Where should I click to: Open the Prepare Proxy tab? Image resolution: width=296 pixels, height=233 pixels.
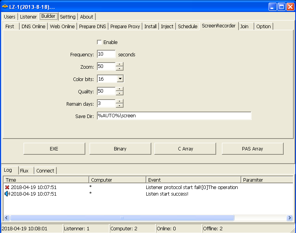point(125,26)
